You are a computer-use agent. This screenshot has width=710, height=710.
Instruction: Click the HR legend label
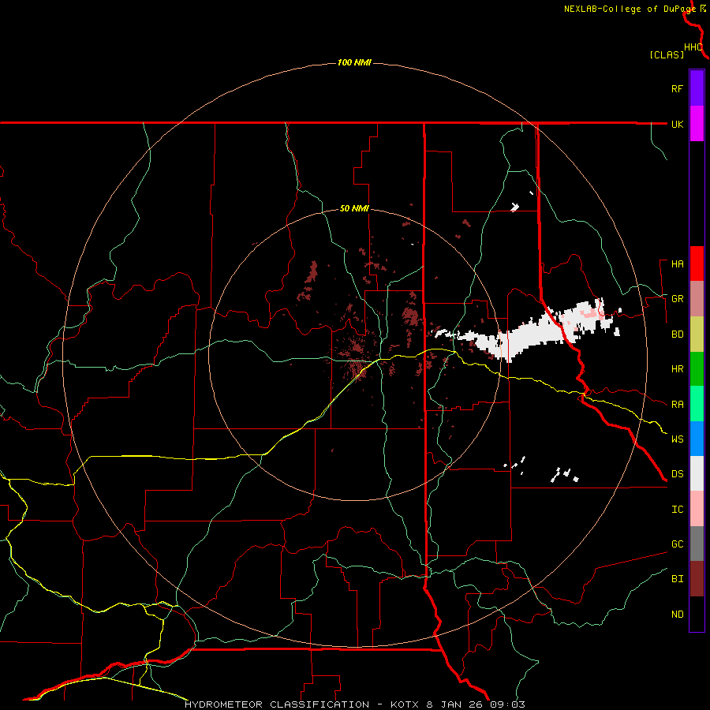click(677, 369)
